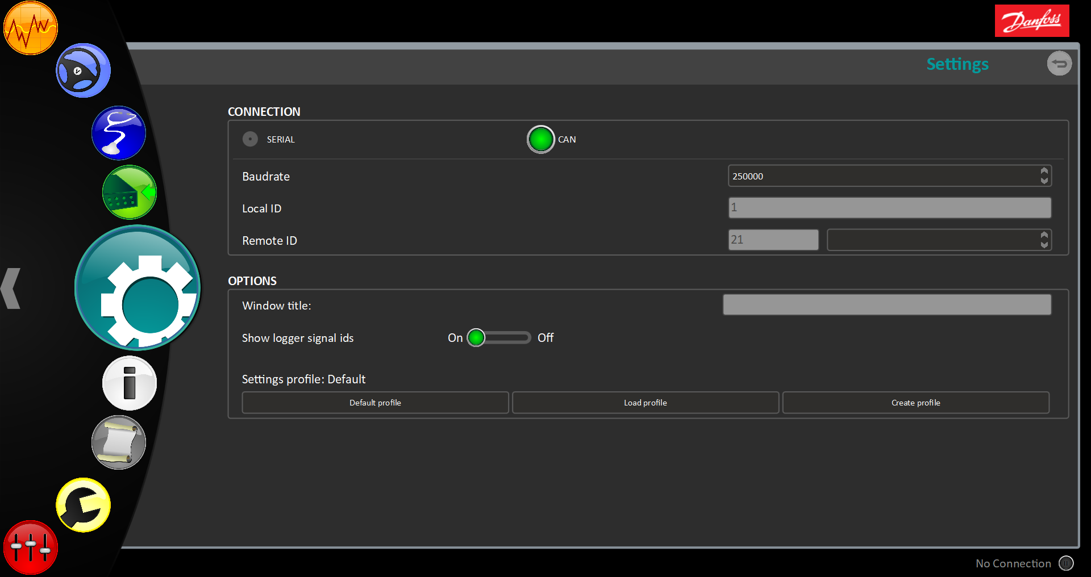Open the grey scroll log icon

pyautogui.click(x=119, y=442)
